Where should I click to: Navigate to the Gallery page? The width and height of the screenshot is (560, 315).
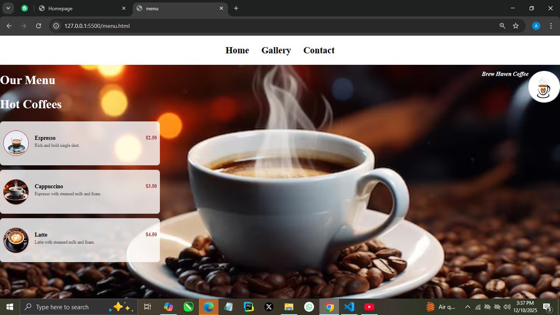pos(276,50)
